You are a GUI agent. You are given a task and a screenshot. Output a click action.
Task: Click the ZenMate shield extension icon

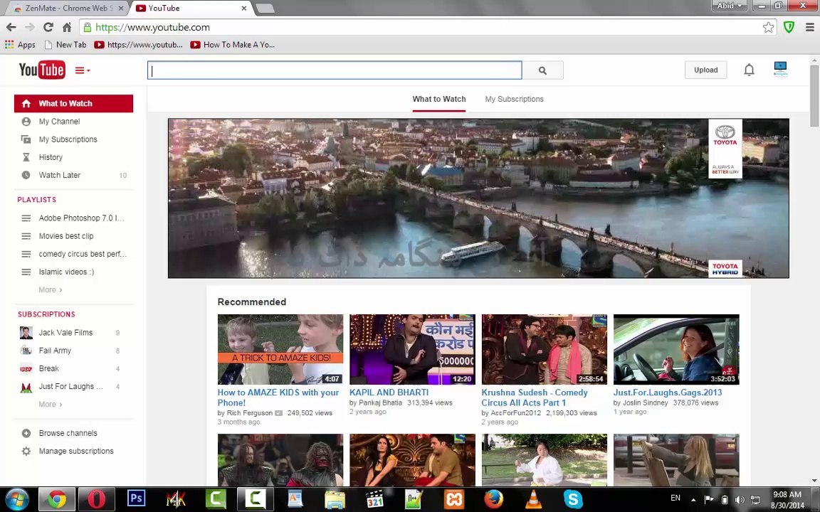coord(789,27)
